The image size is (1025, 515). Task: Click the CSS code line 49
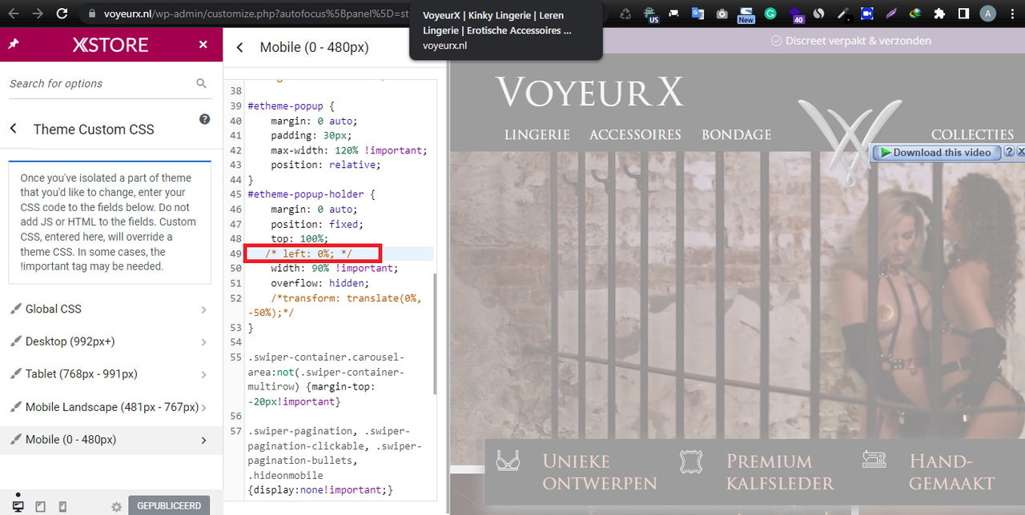(x=340, y=254)
